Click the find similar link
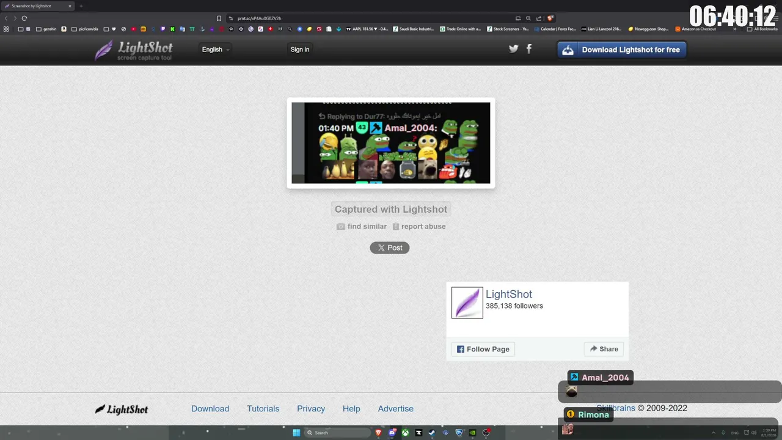The height and width of the screenshot is (440, 782). (x=362, y=226)
